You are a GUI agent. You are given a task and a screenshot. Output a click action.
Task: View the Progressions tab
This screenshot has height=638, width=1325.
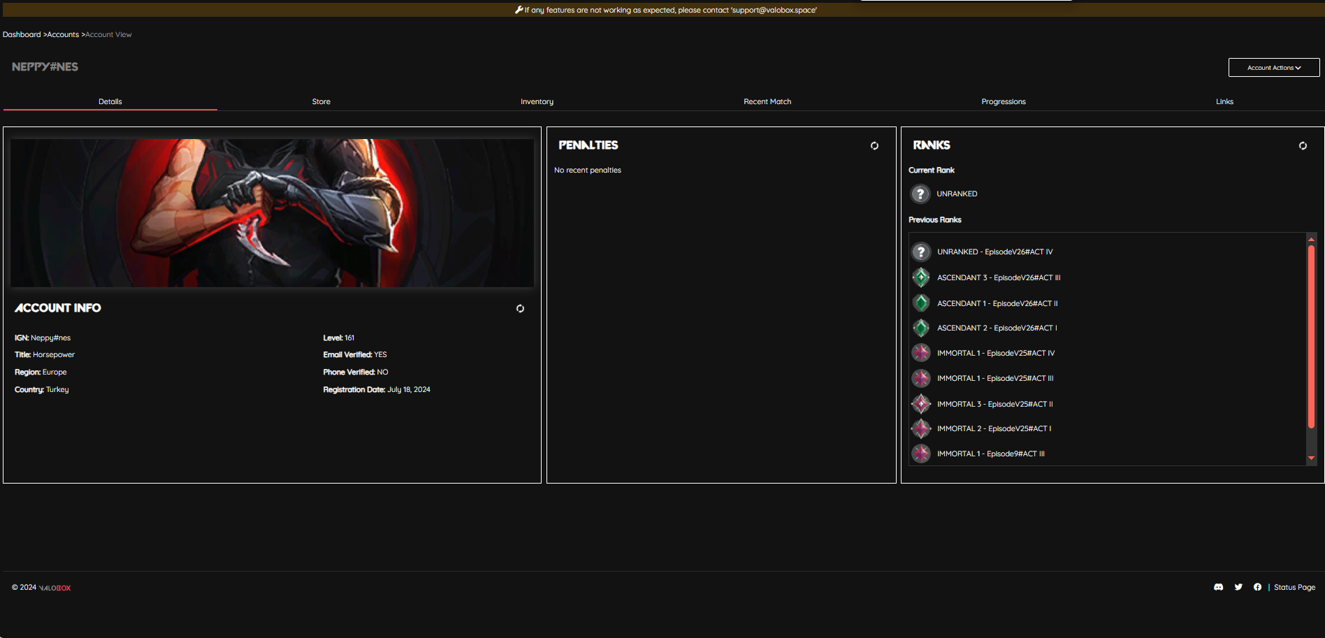point(1004,102)
